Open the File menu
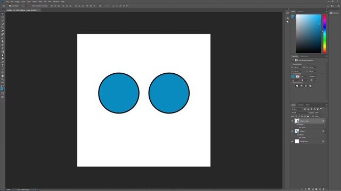 7,2
